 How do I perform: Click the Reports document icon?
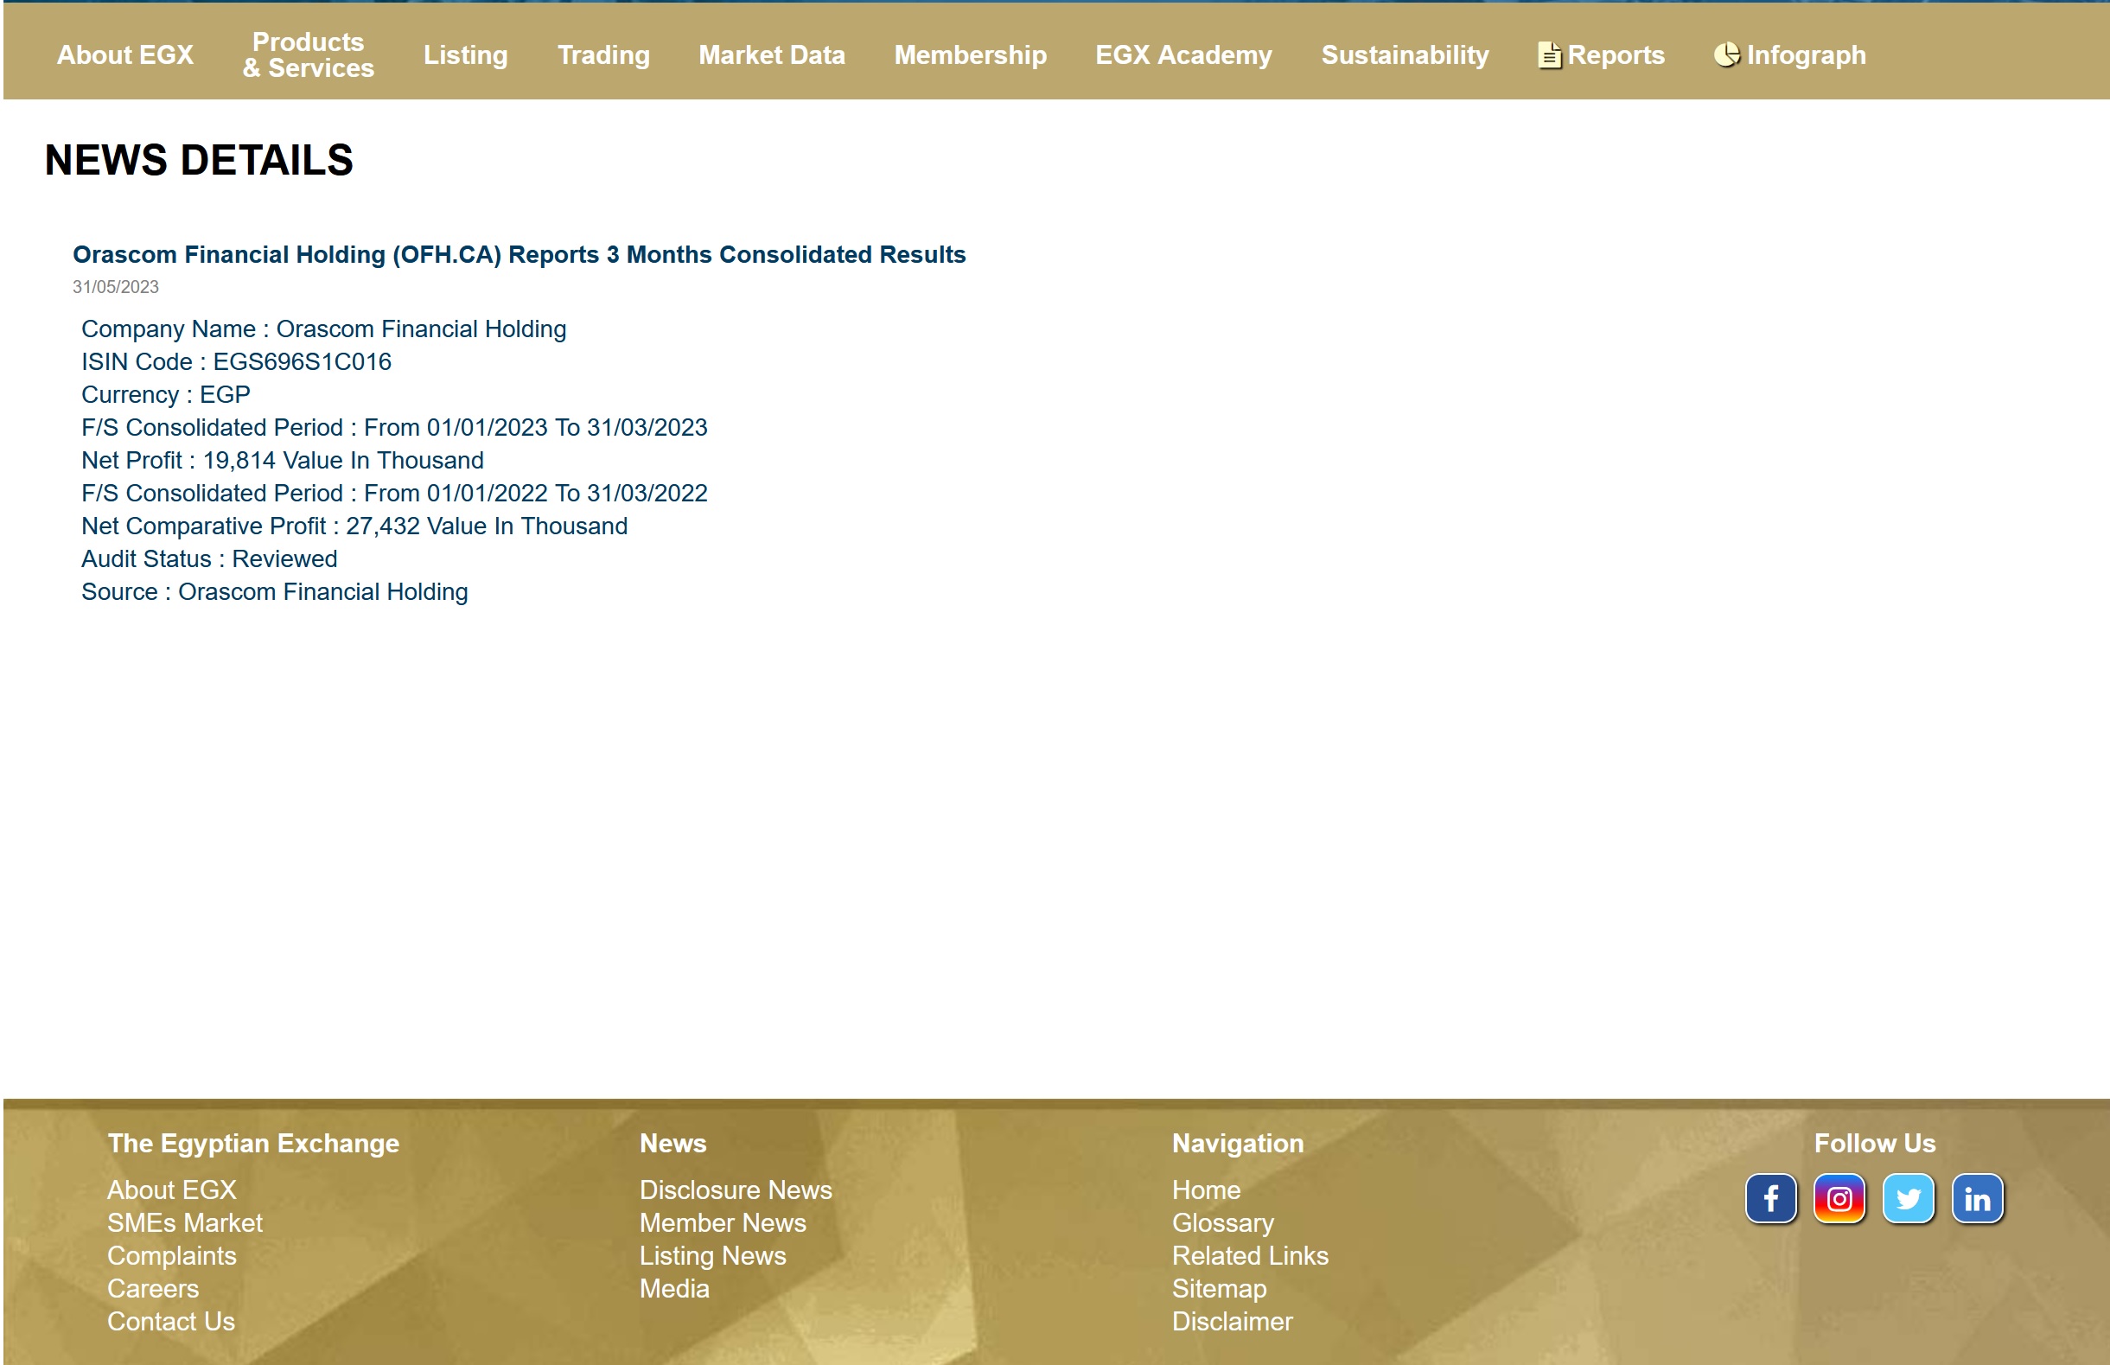pyautogui.click(x=1548, y=55)
